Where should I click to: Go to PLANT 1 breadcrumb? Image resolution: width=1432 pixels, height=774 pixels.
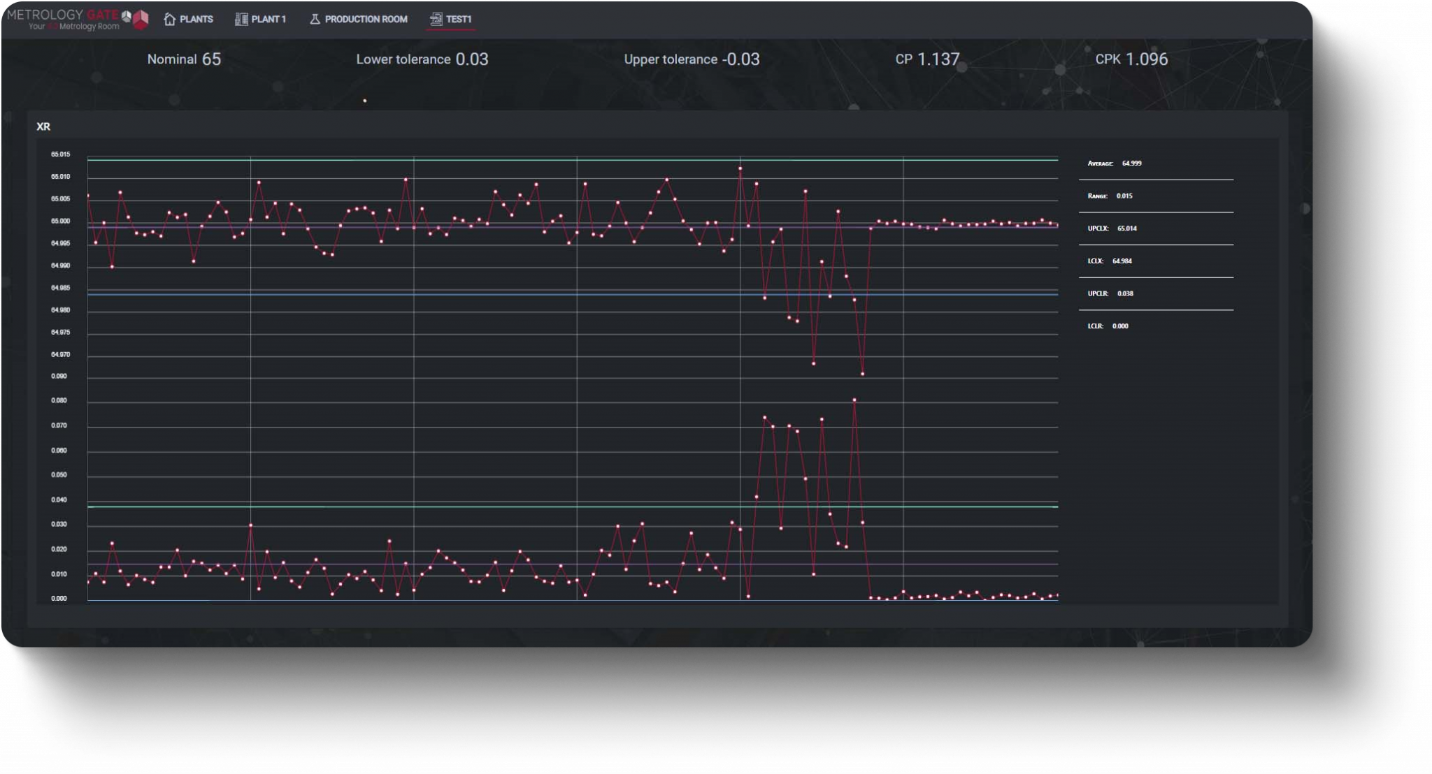tap(268, 19)
